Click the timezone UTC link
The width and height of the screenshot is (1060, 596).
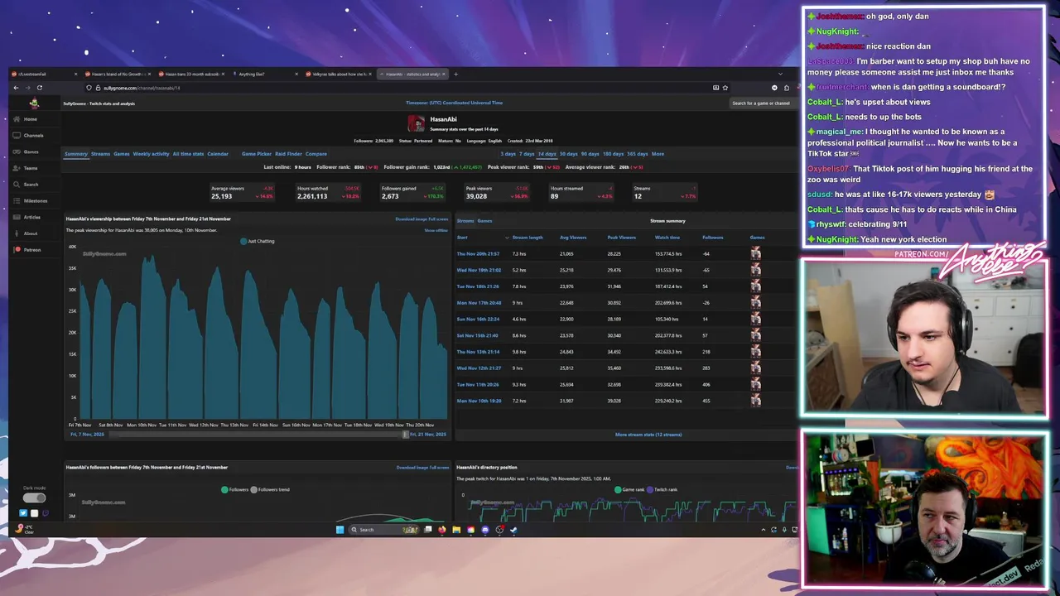[x=454, y=103]
